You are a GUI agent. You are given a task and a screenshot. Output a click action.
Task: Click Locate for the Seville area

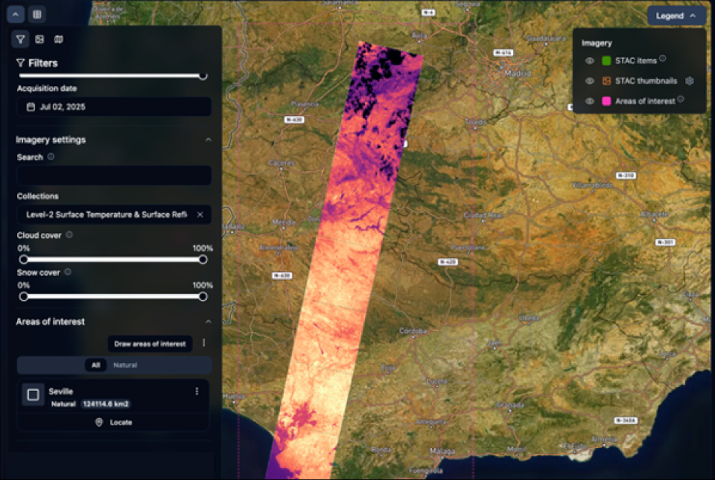(115, 423)
